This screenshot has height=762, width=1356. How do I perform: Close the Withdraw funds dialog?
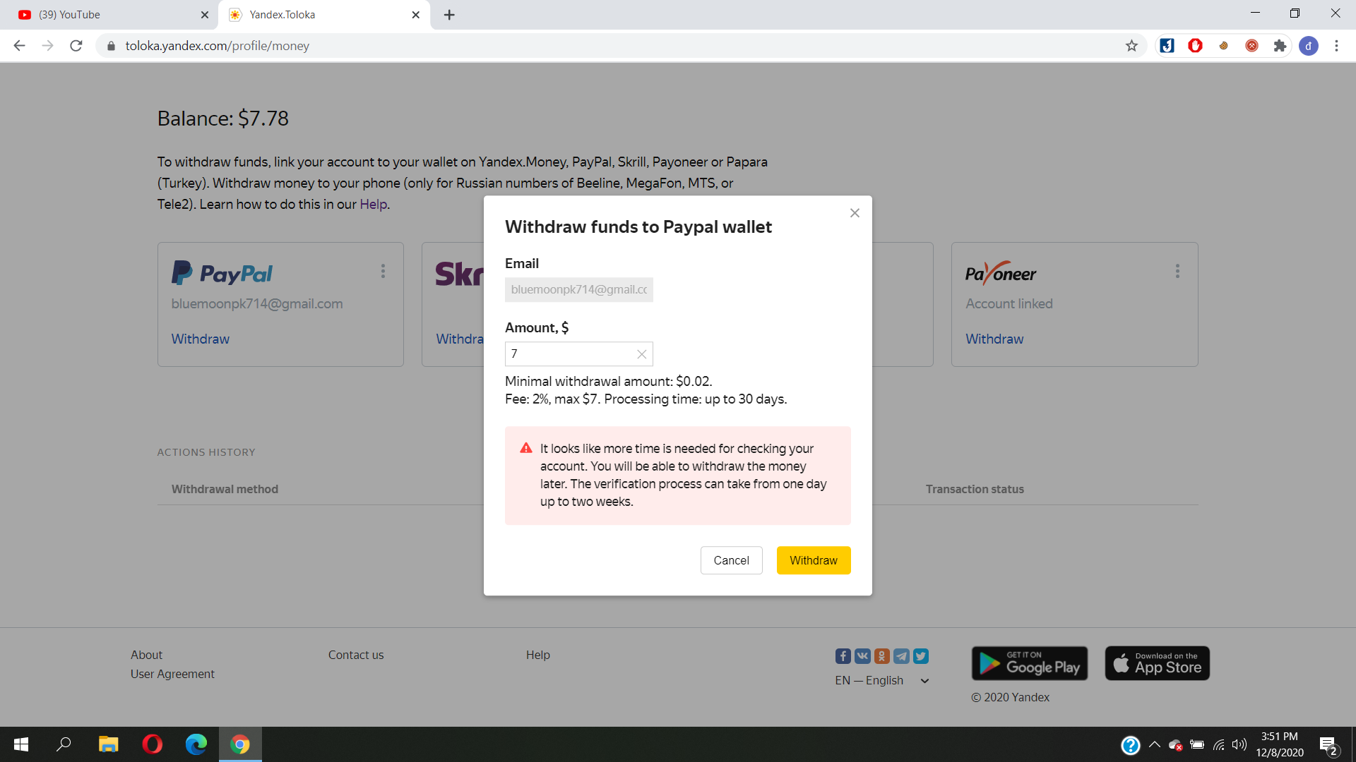pos(855,213)
